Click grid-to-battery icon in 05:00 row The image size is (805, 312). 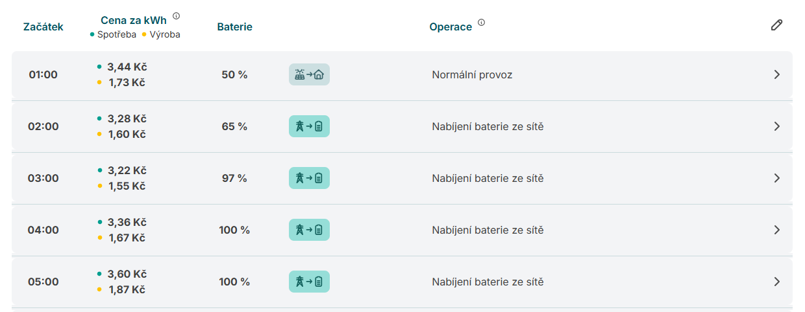[309, 282]
